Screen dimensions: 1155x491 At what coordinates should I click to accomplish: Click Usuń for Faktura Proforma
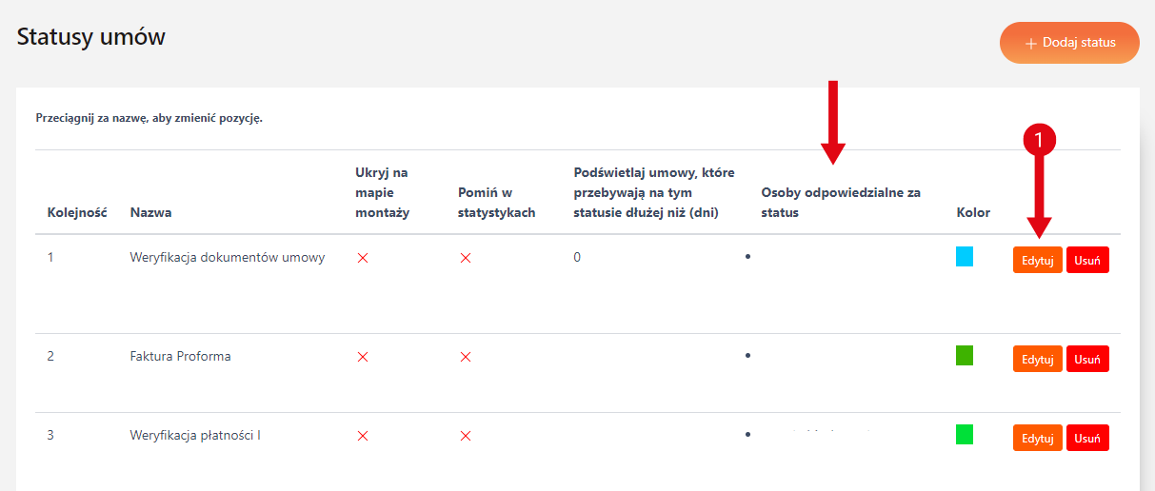(x=1087, y=359)
